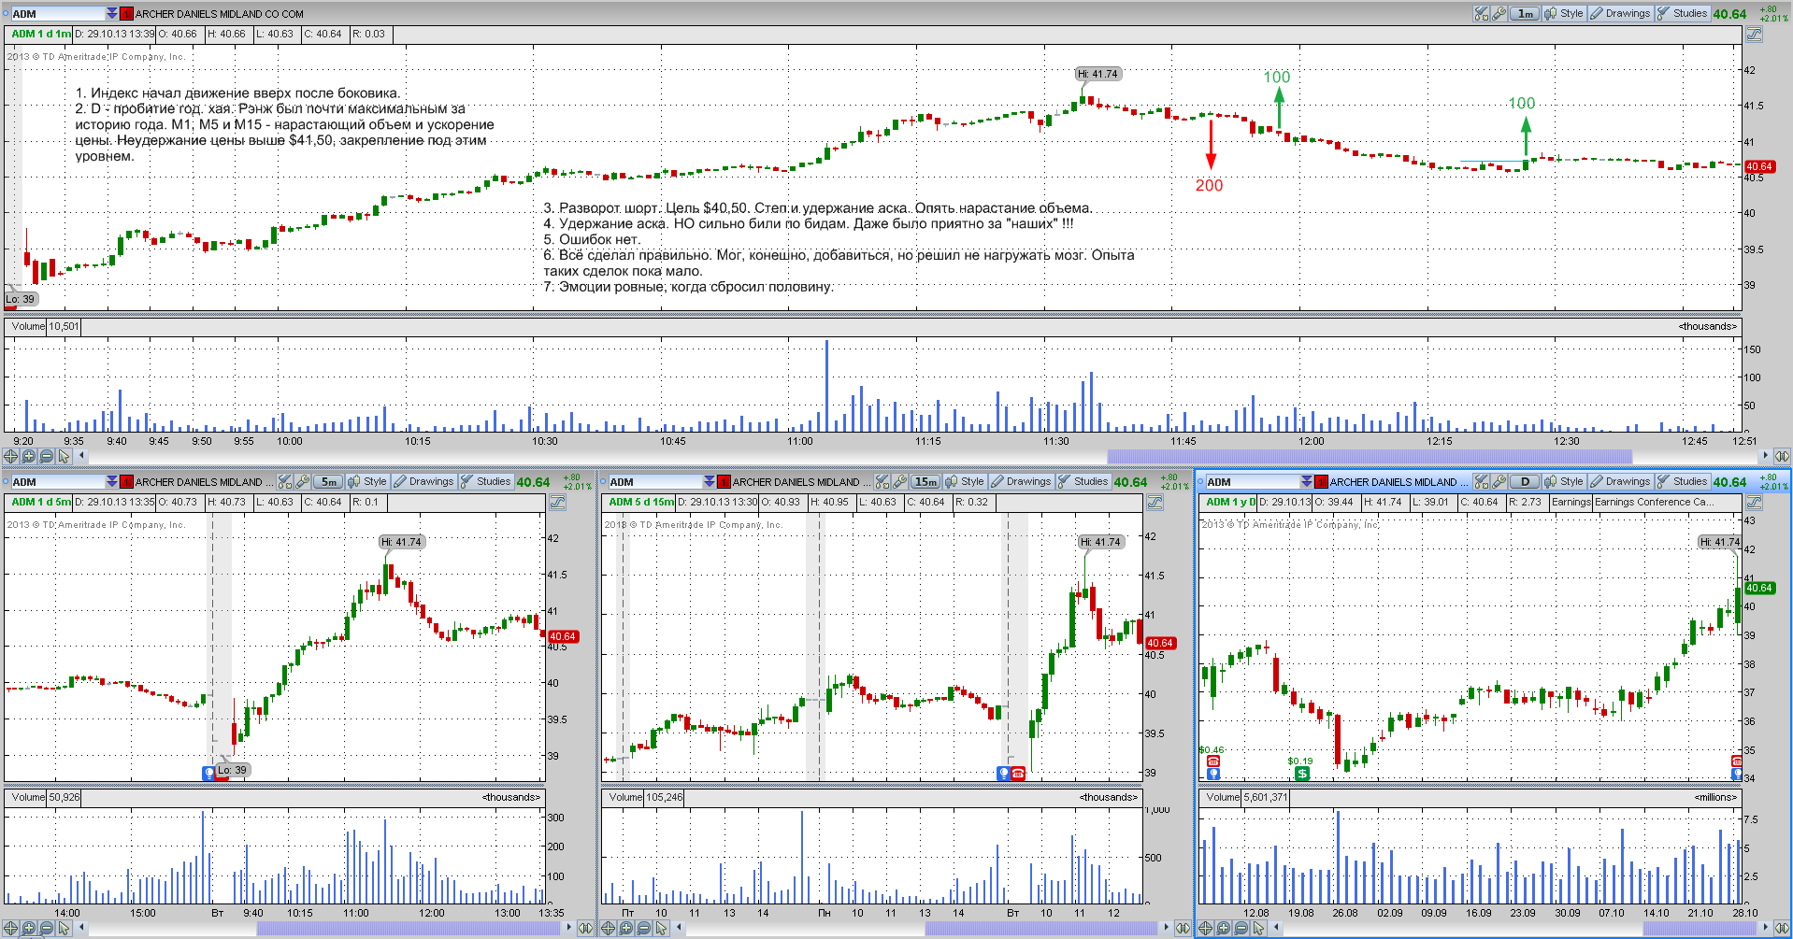Click the red phone event marker on the 15m chart
The height and width of the screenshot is (939, 1793).
[1017, 773]
